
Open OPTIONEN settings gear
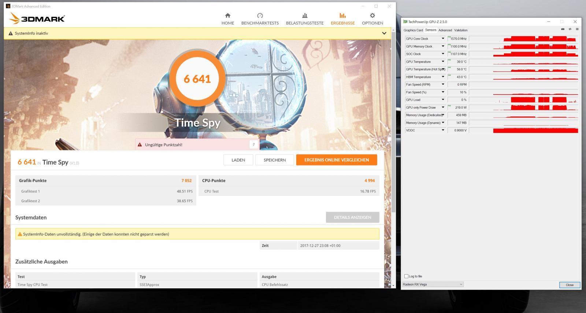click(372, 19)
